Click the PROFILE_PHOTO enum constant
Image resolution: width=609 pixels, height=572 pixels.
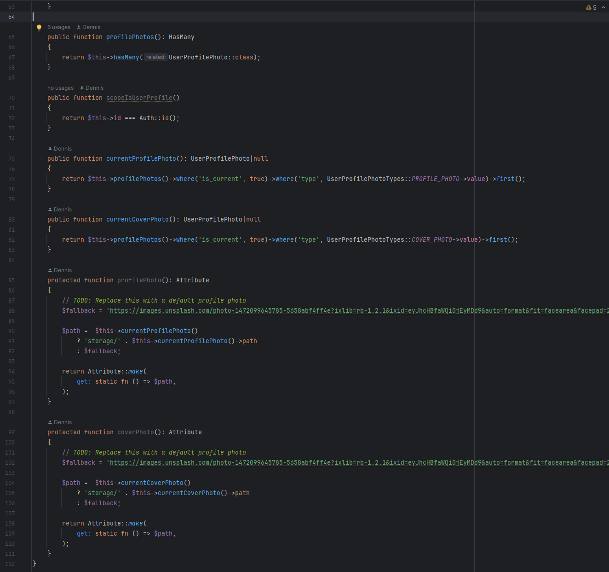point(435,179)
